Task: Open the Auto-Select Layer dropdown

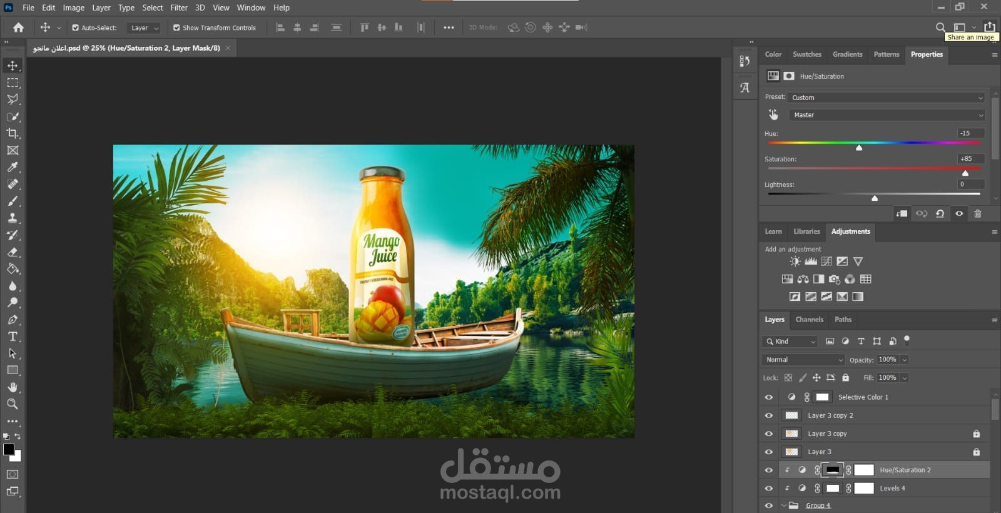Action: (144, 28)
